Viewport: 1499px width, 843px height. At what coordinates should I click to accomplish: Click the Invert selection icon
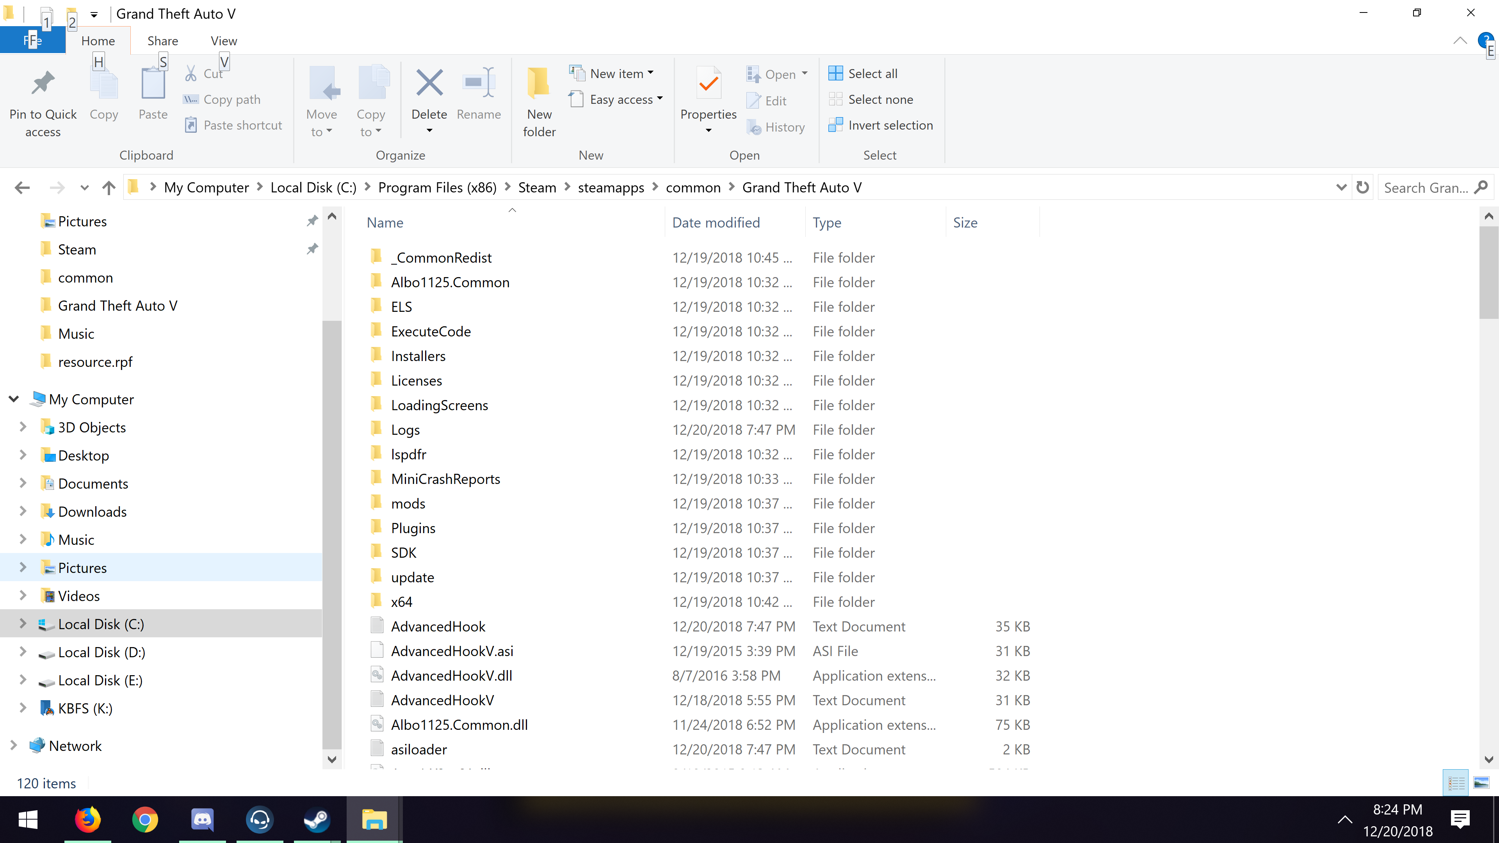[x=836, y=125]
